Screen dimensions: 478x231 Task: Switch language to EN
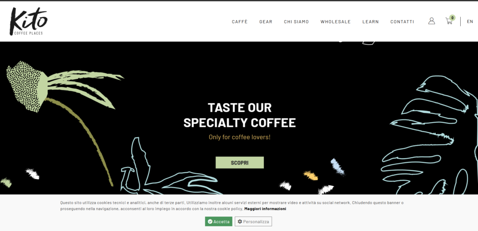tap(470, 21)
